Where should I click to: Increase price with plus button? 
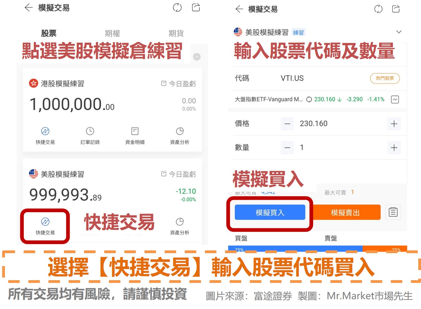coord(394,124)
